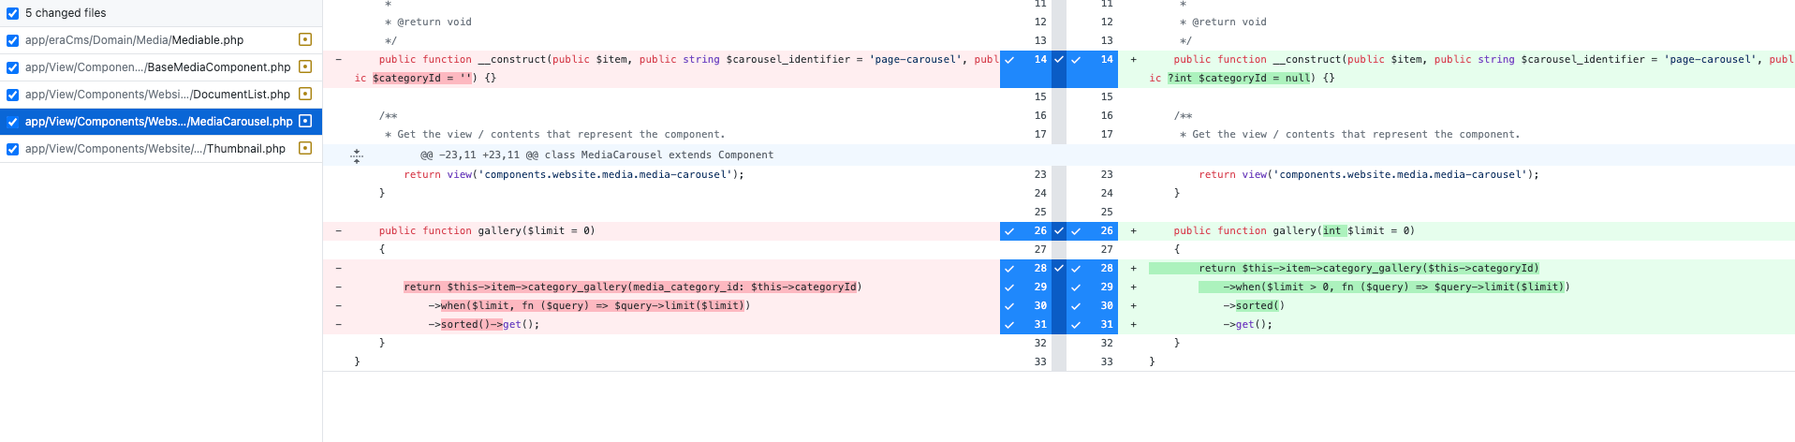Click removed '->sorted()->get();' line

pos(484,325)
